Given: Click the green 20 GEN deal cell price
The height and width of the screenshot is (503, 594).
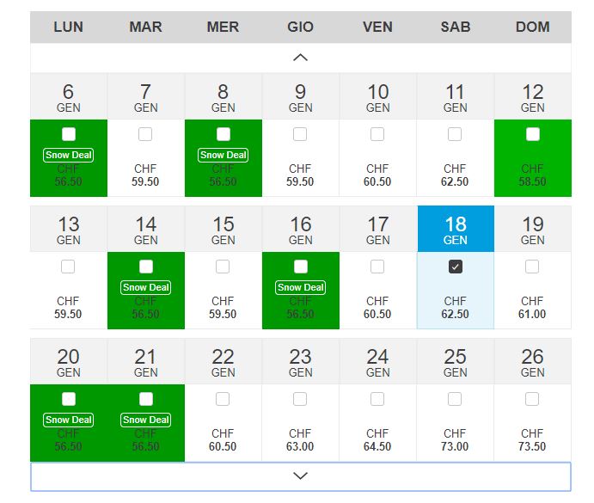Looking at the screenshot, I should click(x=69, y=441).
